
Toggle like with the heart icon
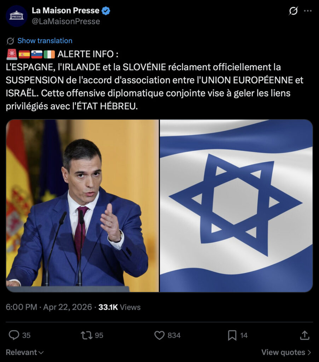tap(159, 335)
